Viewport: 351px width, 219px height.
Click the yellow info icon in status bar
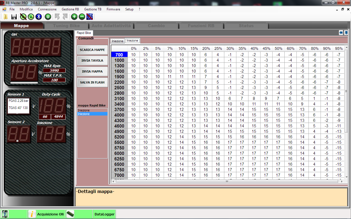coord(32,214)
